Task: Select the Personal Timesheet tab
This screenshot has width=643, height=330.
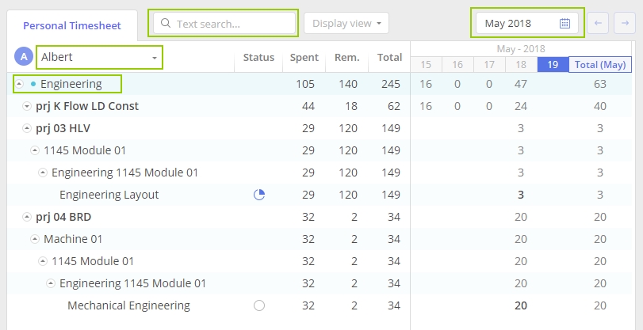Action: [x=72, y=25]
